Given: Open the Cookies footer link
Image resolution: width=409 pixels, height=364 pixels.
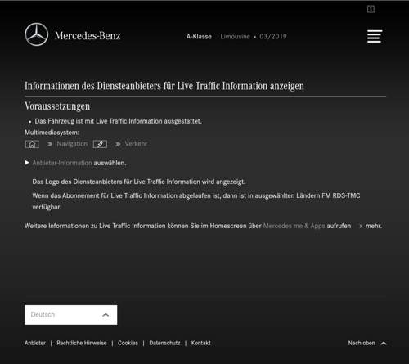Looking at the screenshot, I should pyautogui.click(x=128, y=343).
